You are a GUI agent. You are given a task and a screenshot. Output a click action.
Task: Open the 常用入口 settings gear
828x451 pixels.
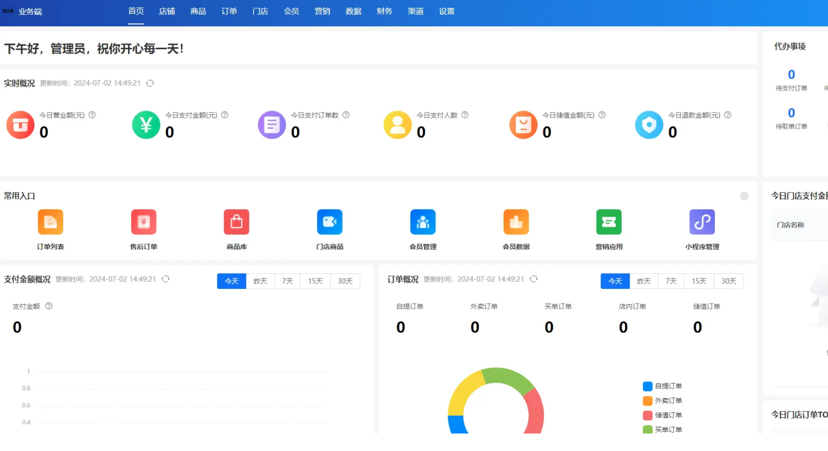click(745, 196)
